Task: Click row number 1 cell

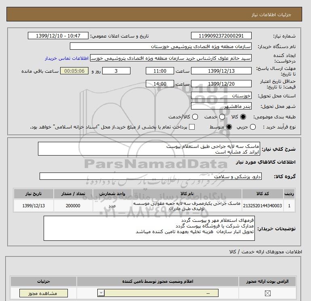Action: click(x=289, y=206)
